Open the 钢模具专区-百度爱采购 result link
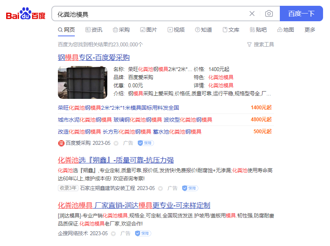The height and width of the screenshot is (246, 330). click(x=94, y=57)
